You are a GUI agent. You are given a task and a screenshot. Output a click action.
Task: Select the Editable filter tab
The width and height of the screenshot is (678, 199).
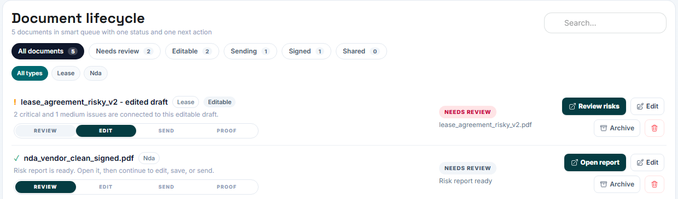pyautogui.click(x=192, y=51)
